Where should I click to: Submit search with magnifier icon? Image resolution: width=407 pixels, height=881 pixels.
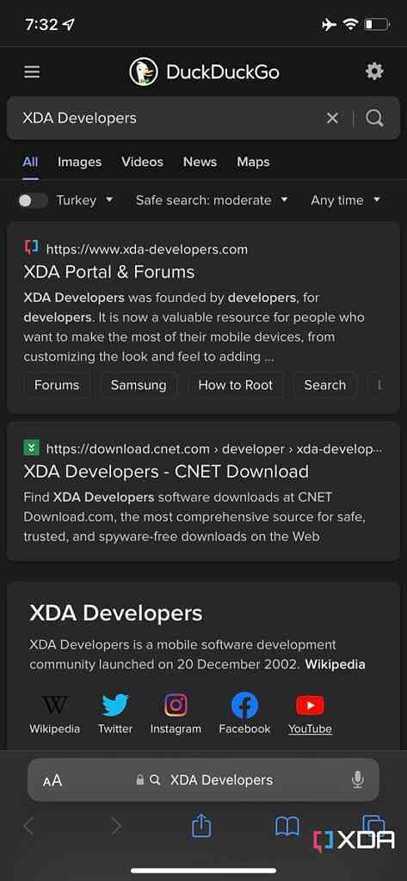click(x=374, y=118)
